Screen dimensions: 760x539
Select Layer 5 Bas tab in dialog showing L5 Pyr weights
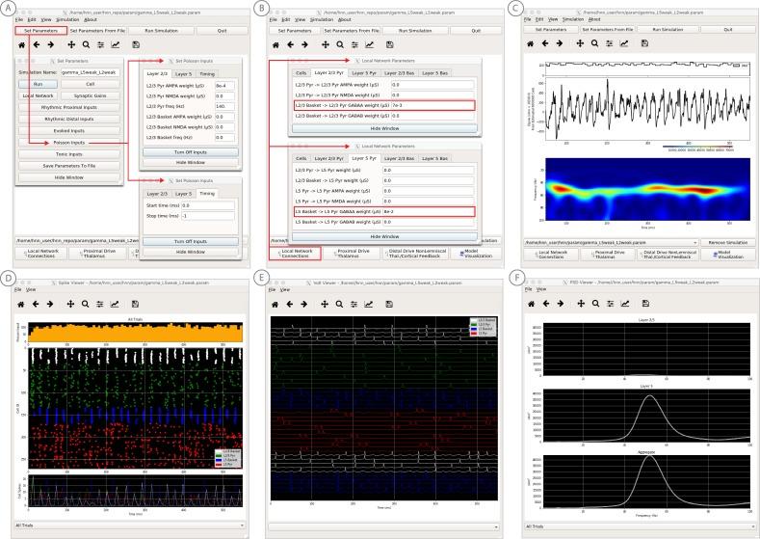(434, 158)
